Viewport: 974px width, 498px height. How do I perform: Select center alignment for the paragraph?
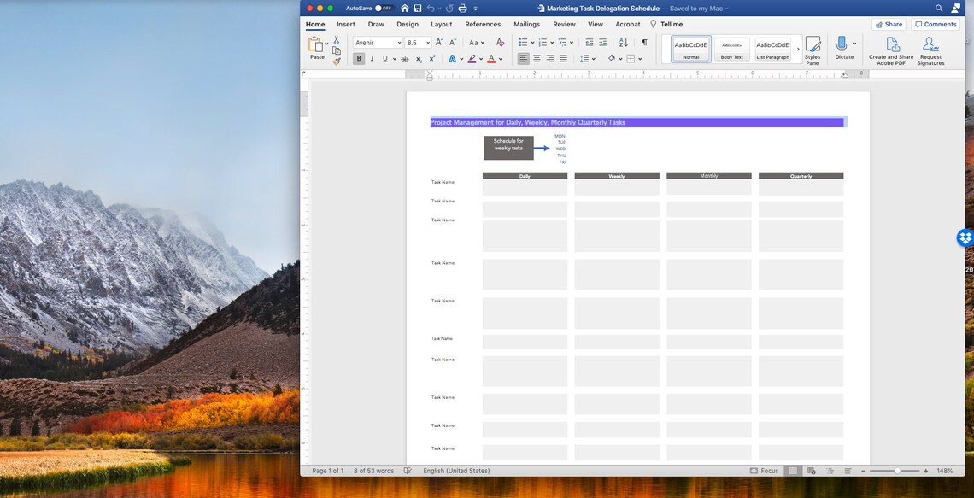pos(537,58)
